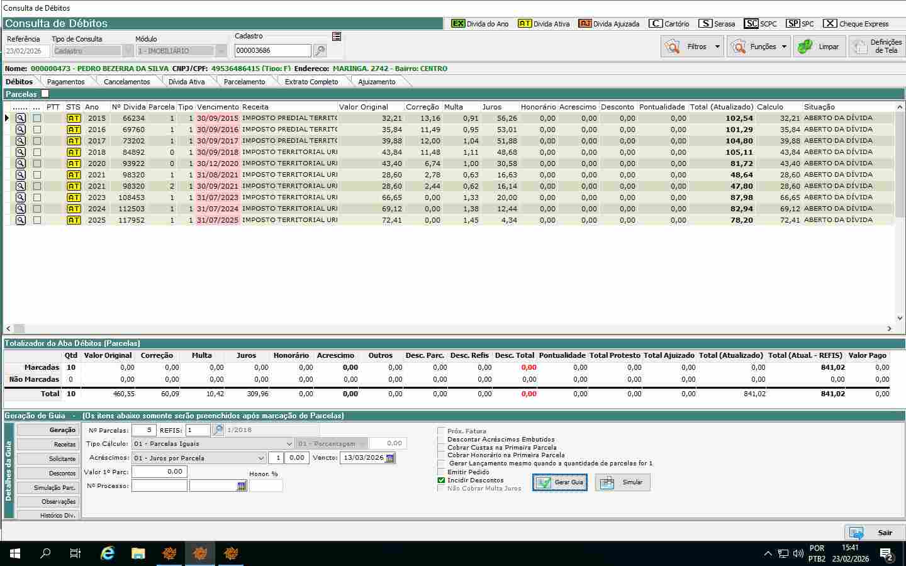Enable the Emitir Pedido checkbox
This screenshot has height=566, width=906.
tap(441, 472)
